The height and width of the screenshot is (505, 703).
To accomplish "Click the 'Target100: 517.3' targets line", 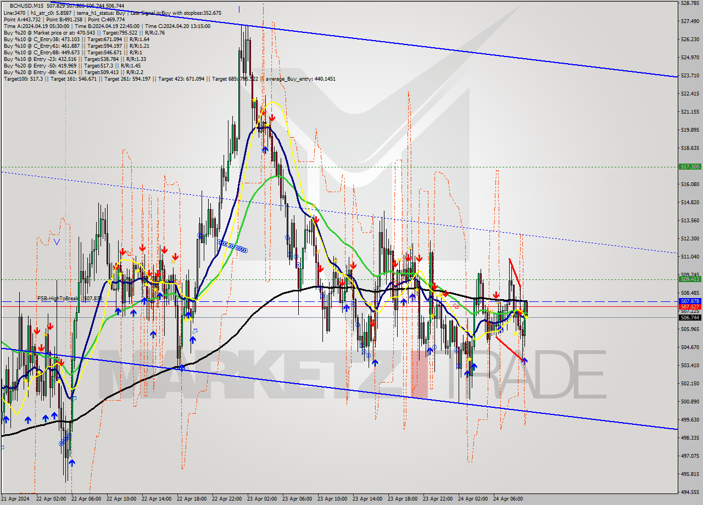I will [x=170, y=79].
